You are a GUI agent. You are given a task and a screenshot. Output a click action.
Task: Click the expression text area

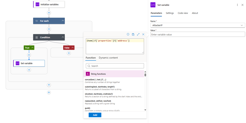[x=115, y=46]
